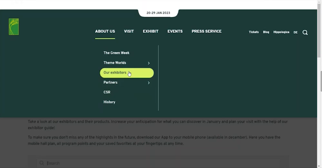Open the Hippologica link
This screenshot has width=322, height=168.
click(x=281, y=32)
